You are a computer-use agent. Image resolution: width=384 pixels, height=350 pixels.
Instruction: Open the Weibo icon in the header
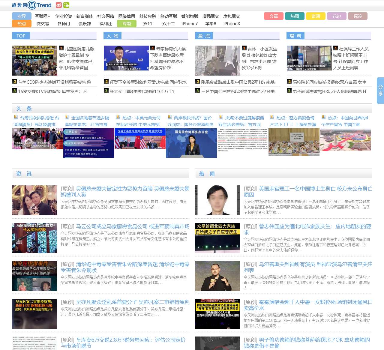click(x=59, y=5)
